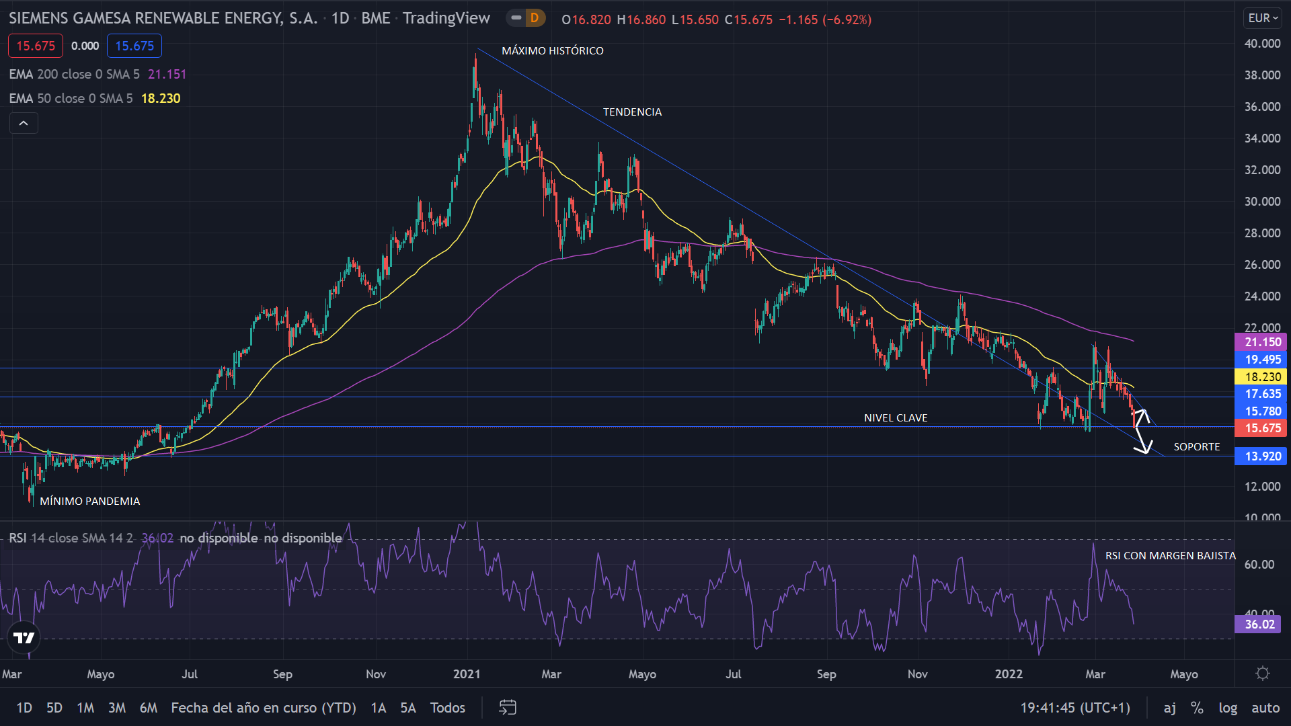Toggle log scale mode

(x=1228, y=707)
